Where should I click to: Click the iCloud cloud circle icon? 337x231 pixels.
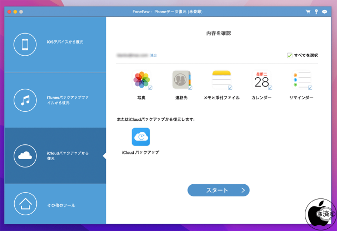25,156
